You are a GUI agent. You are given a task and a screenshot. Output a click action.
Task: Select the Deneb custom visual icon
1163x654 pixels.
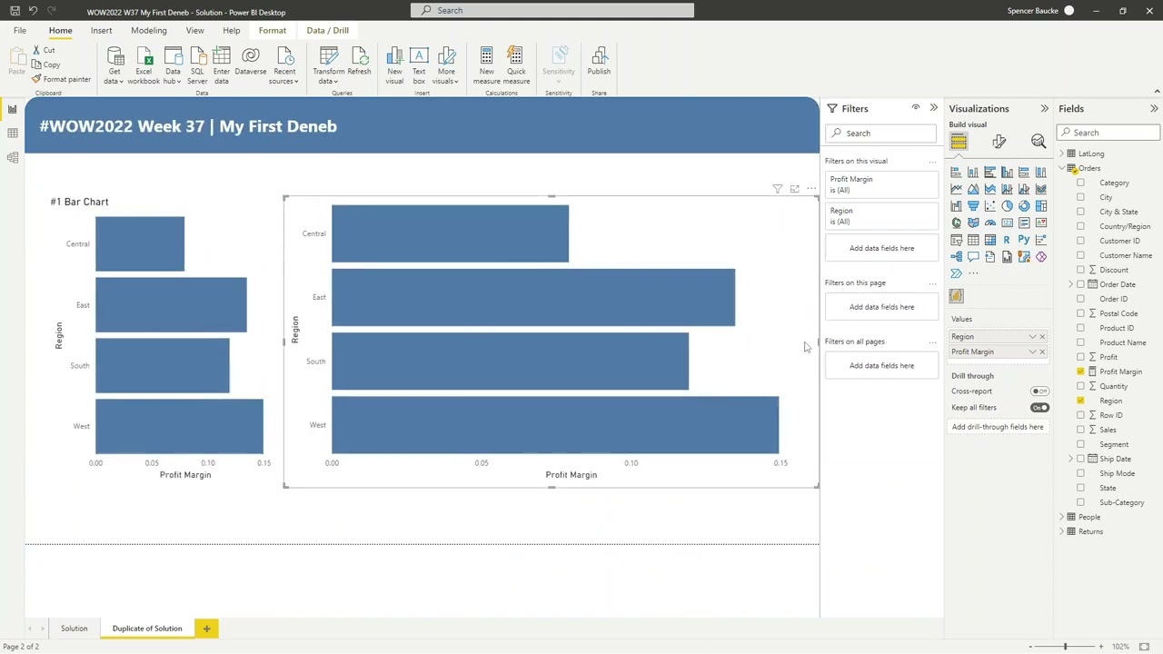click(956, 296)
